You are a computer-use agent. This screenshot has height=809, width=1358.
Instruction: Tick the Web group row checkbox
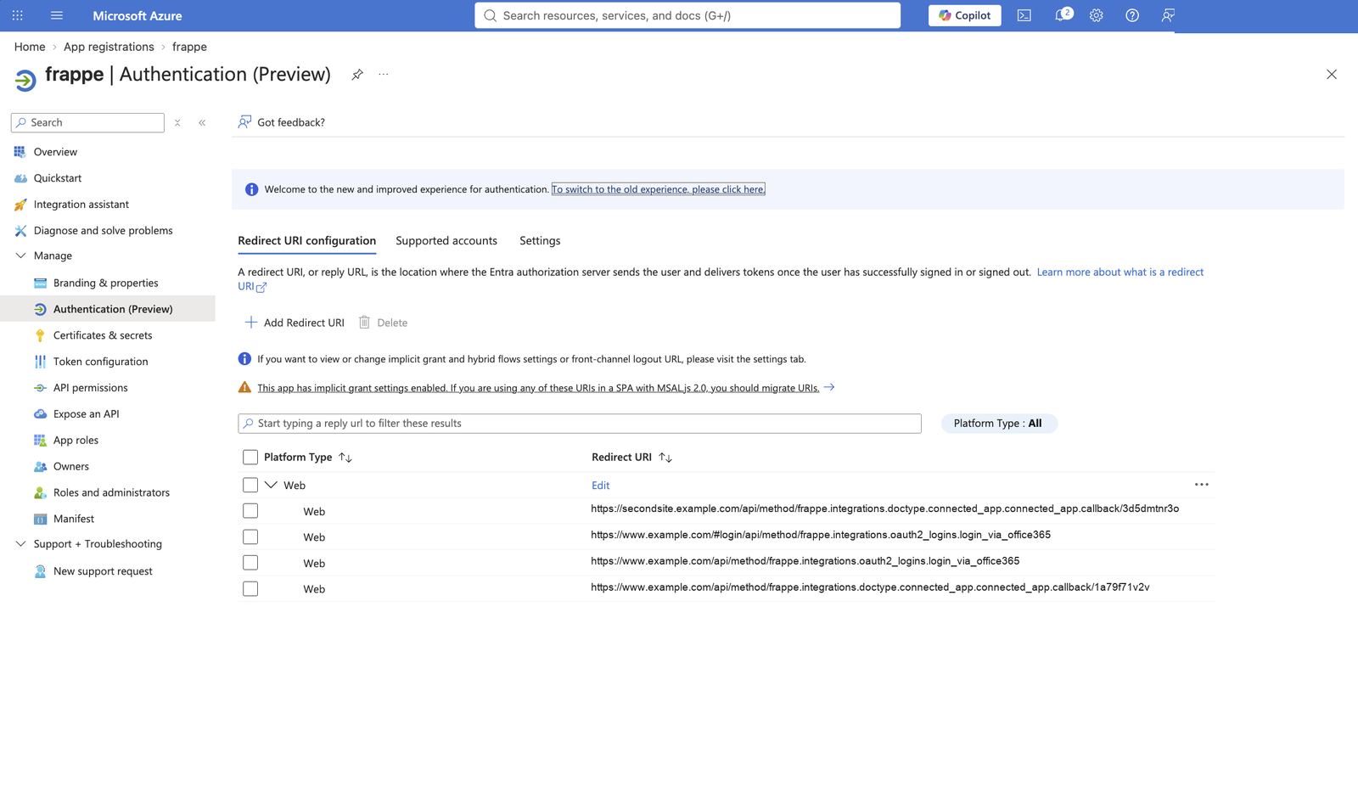coord(250,486)
